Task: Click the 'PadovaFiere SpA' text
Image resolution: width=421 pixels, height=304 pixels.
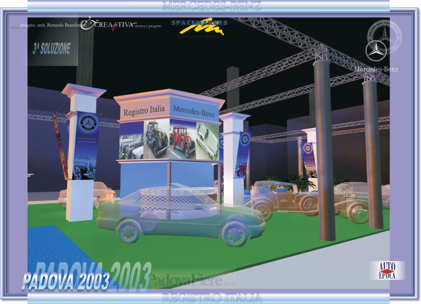Action: pyautogui.click(x=191, y=280)
